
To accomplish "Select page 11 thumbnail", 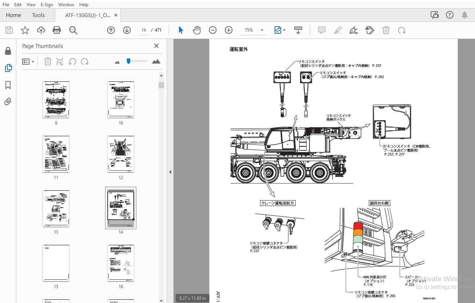I will [x=56, y=154].
